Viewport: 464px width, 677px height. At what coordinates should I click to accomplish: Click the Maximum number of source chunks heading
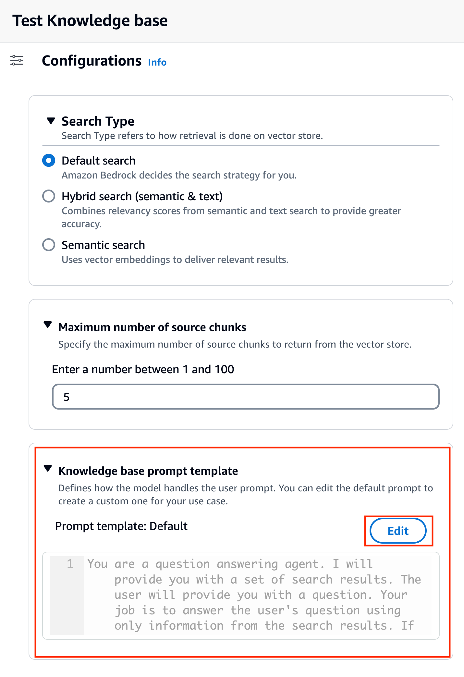(152, 327)
